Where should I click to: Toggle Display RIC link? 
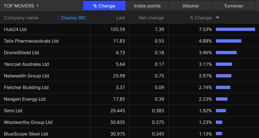[74, 18]
